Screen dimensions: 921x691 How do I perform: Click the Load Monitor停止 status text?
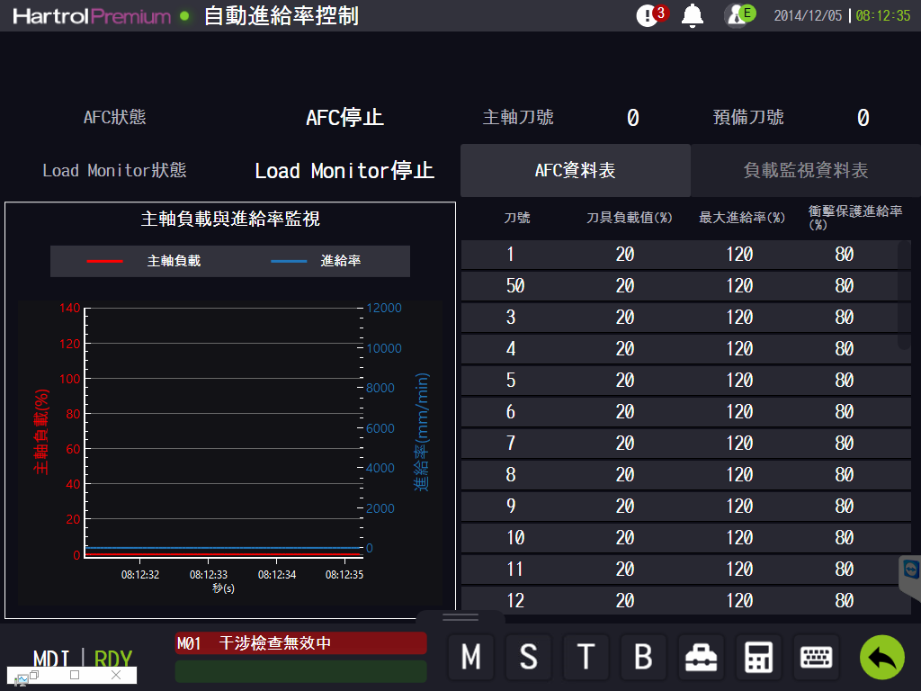[x=344, y=171]
